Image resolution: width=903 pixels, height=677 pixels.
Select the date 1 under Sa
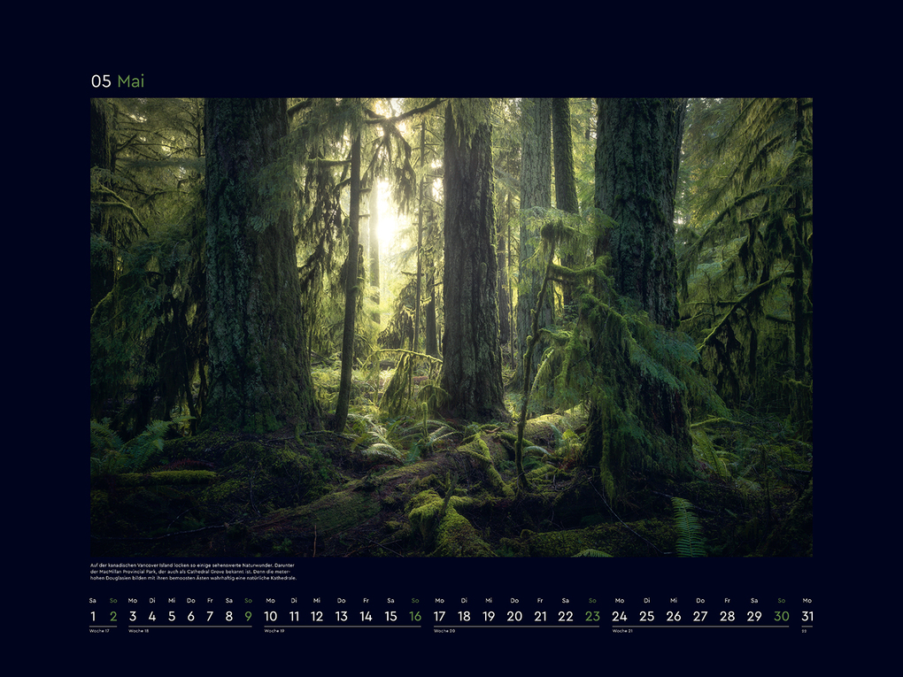(91, 614)
